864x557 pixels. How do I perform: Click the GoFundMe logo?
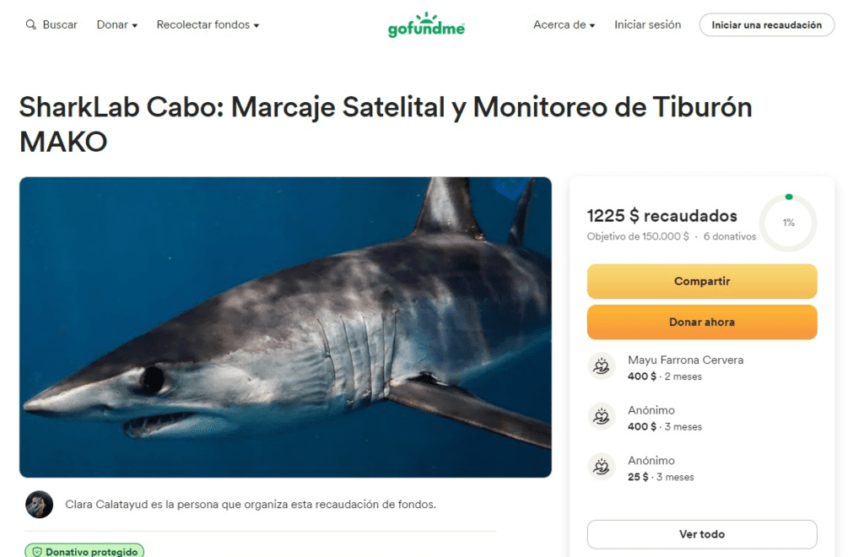(x=426, y=24)
